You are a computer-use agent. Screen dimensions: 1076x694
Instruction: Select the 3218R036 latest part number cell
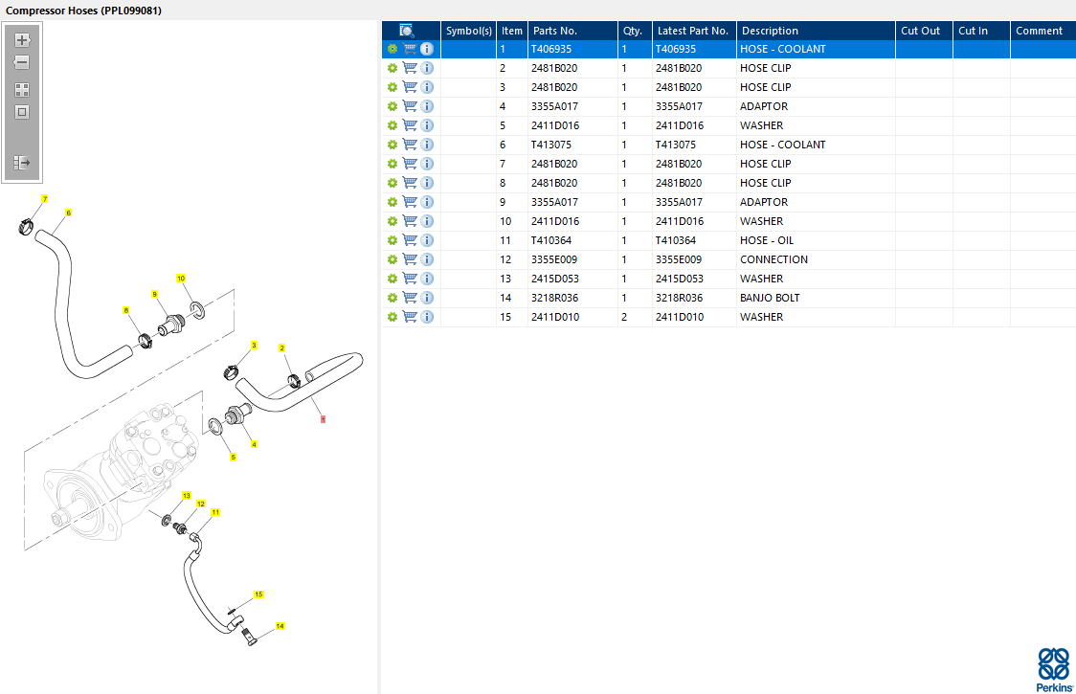tap(694, 298)
